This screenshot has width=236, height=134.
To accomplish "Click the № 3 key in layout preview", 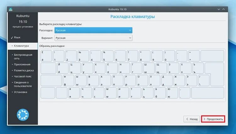I will [83, 56].
